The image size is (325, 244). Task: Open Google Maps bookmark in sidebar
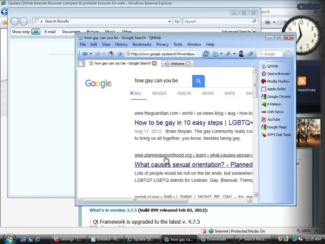click(274, 127)
